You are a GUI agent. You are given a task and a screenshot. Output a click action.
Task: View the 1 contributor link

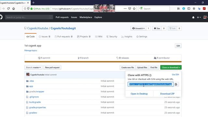[162, 58]
